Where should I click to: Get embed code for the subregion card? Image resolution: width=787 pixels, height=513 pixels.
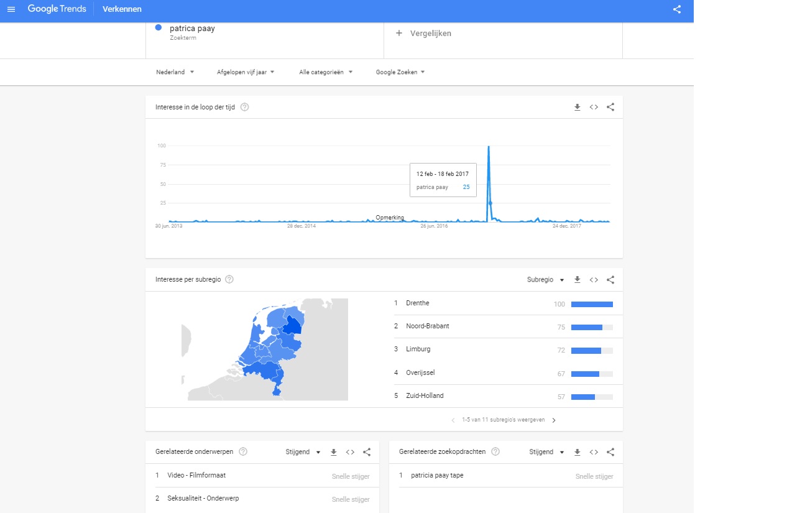594,280
